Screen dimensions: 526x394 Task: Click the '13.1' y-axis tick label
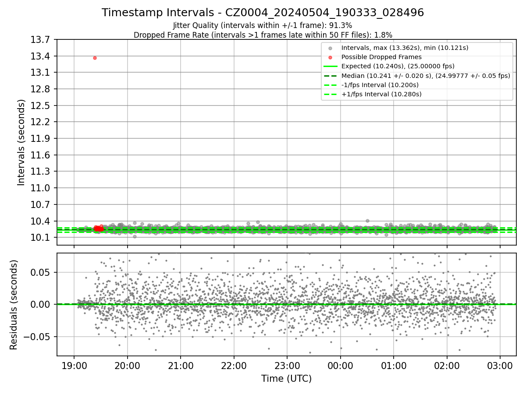pos(40,73)
